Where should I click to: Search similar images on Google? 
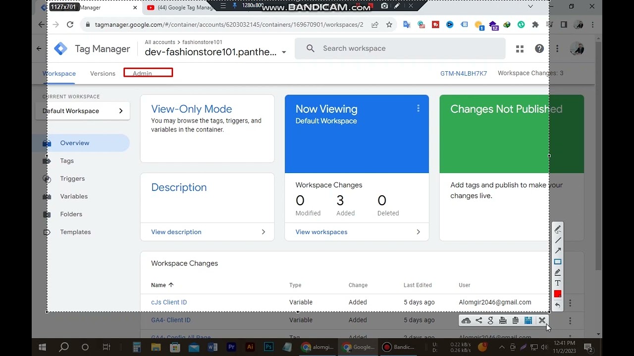coord(490,320)
